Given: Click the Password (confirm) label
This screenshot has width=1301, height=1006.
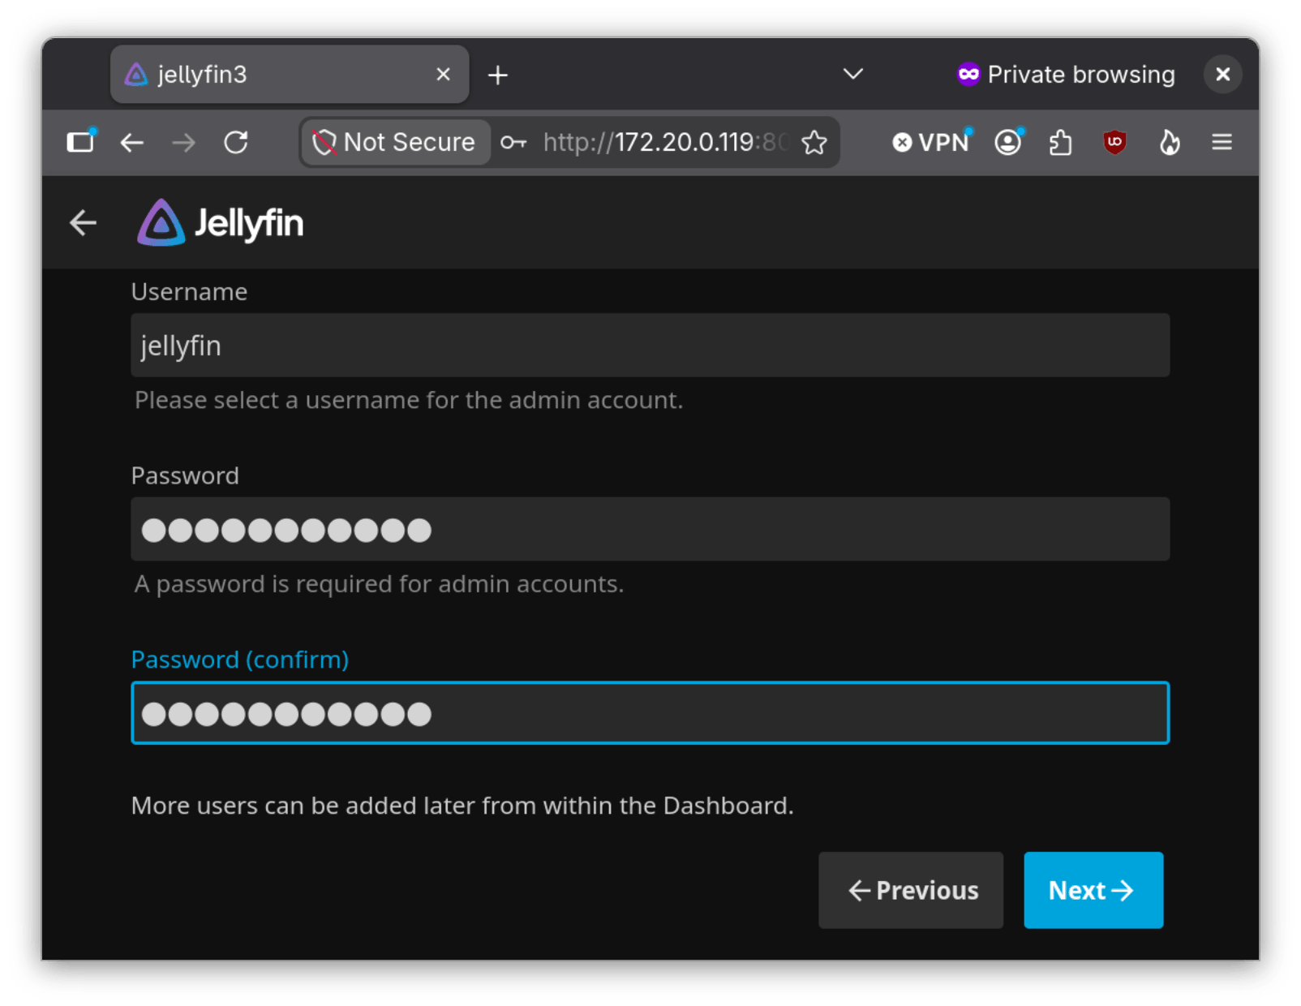Looking at the screenshot, I should point(240,660).
